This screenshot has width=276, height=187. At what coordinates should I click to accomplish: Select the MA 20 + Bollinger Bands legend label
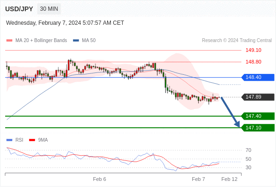point(41,41)
